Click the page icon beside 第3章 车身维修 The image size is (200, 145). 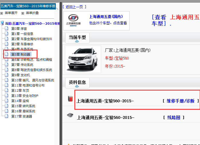(7, 44)
